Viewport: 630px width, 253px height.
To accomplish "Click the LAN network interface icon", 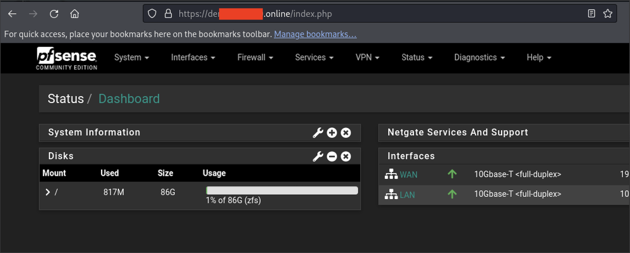I will click(x=391, y=194).
